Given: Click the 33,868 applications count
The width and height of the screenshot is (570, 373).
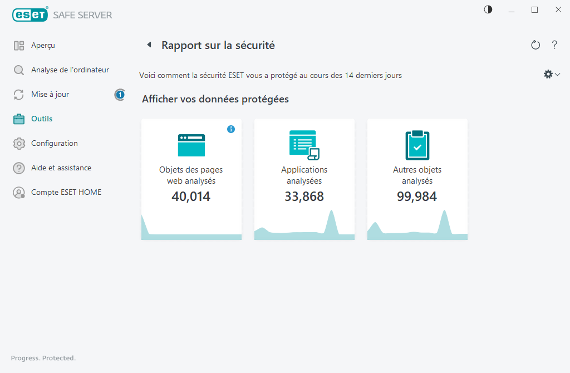Looking at the screenshot, I should point(304,197).
